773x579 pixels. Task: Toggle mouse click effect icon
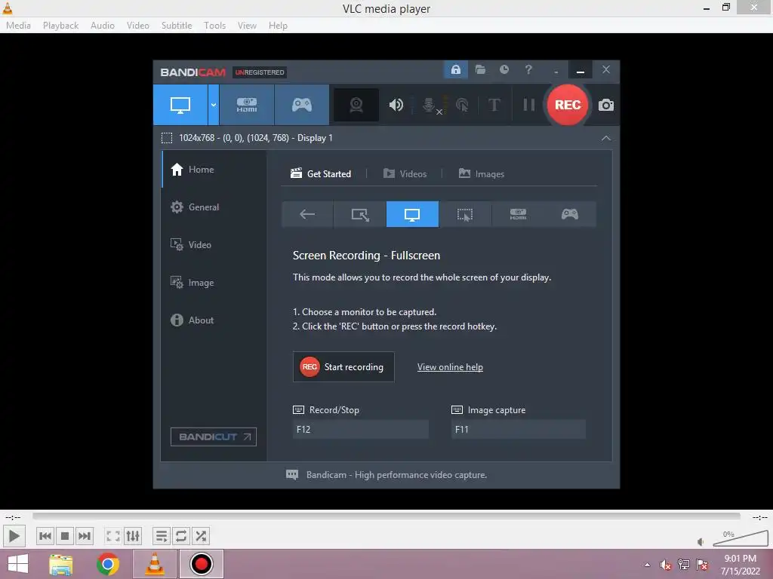(462, 105)
